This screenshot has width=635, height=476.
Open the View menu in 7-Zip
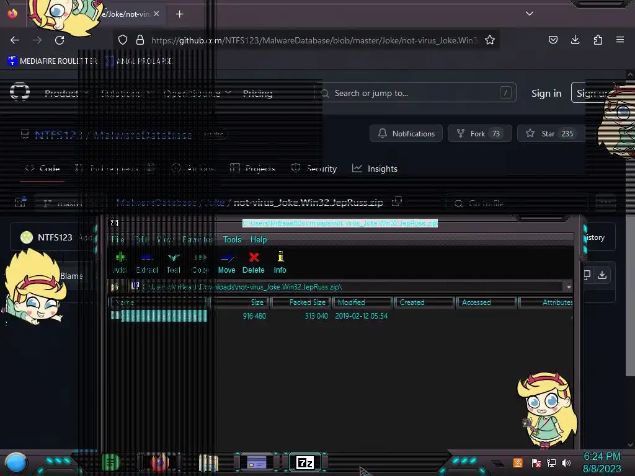coord(165,240)
